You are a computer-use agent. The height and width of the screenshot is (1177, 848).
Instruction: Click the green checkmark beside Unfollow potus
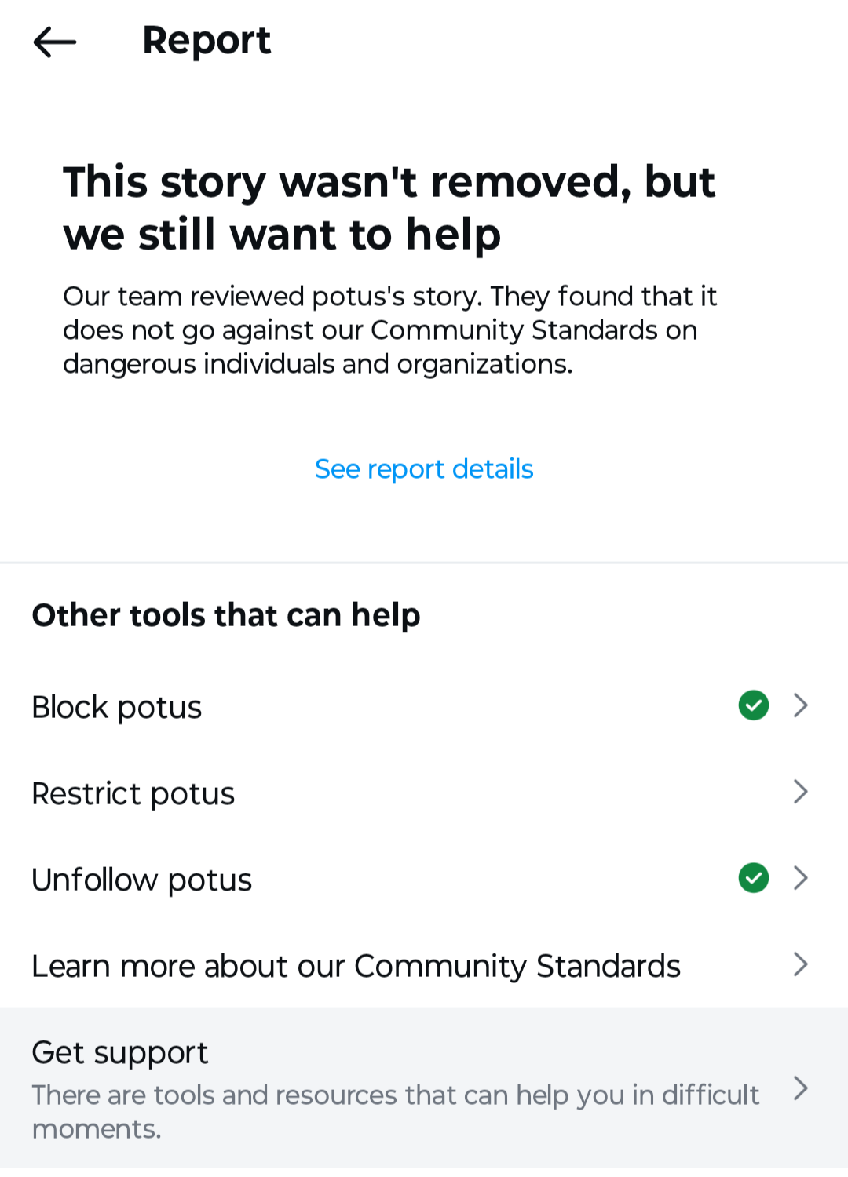click(753, 877)
